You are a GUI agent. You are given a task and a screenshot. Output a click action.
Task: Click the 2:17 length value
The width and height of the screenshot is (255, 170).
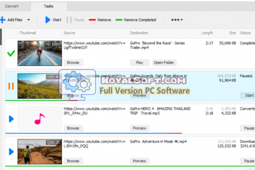point(209,43)
